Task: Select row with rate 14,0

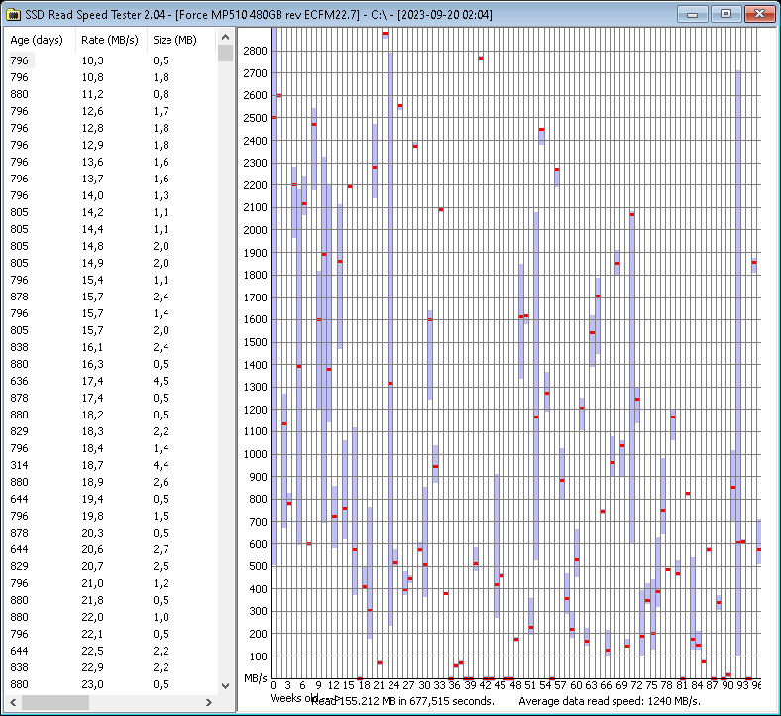Action: [x=112, y=195]
